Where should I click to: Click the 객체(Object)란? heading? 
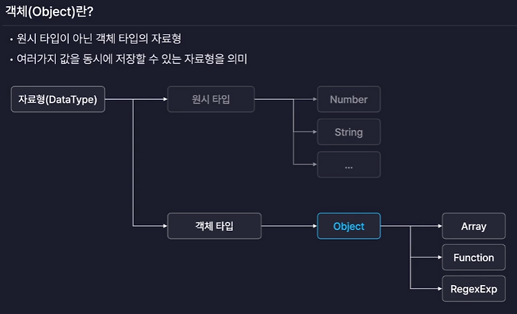50,12
